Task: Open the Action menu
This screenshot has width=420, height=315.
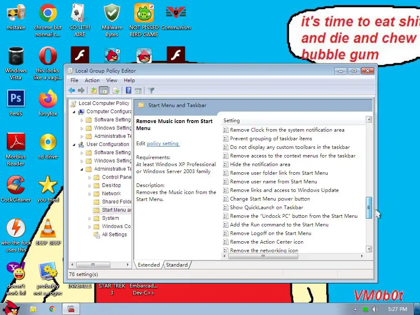Action: pos(92,80)
